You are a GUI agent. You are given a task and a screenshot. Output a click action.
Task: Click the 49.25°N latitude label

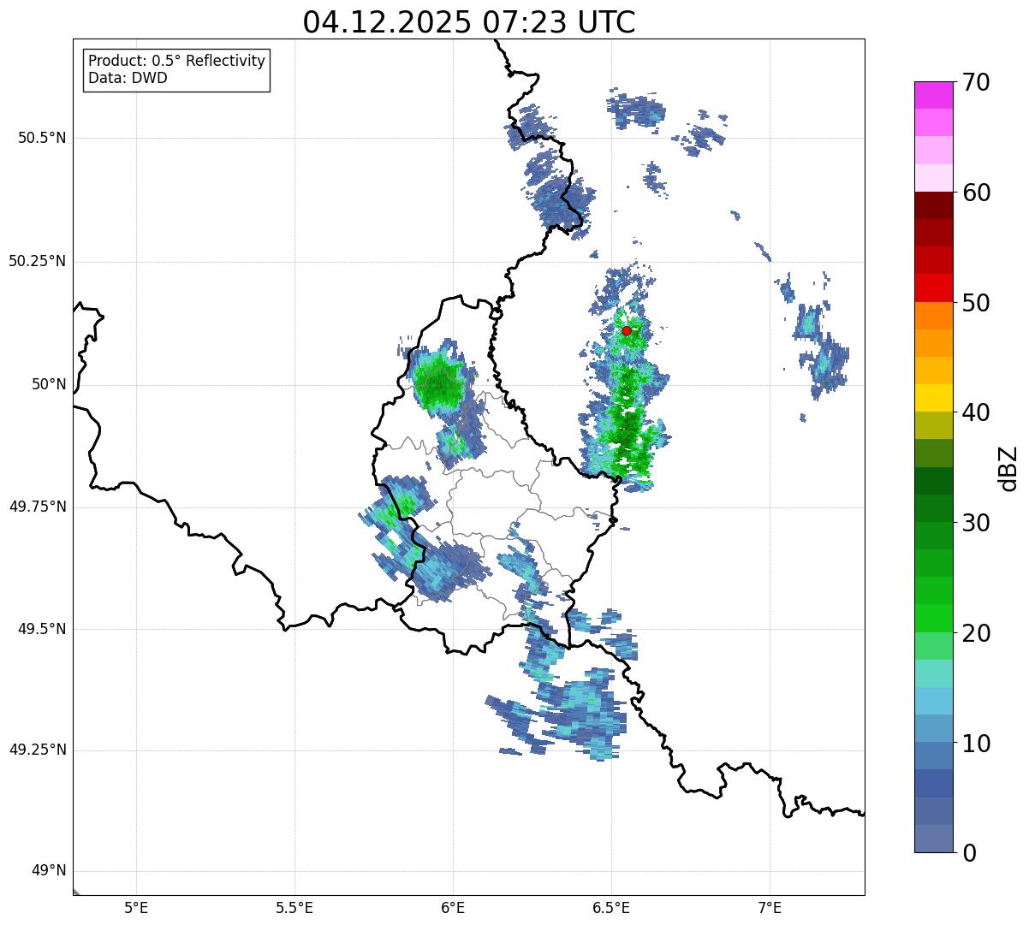click(x=38, y=750)
